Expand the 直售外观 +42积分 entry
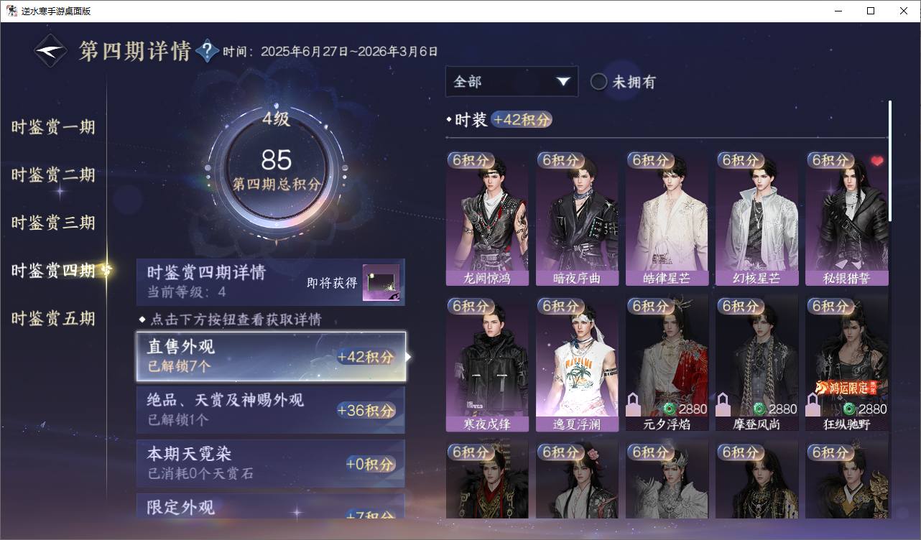Image resolution: width=921 pixels, height=540 pixels. [x=271, y=356]
